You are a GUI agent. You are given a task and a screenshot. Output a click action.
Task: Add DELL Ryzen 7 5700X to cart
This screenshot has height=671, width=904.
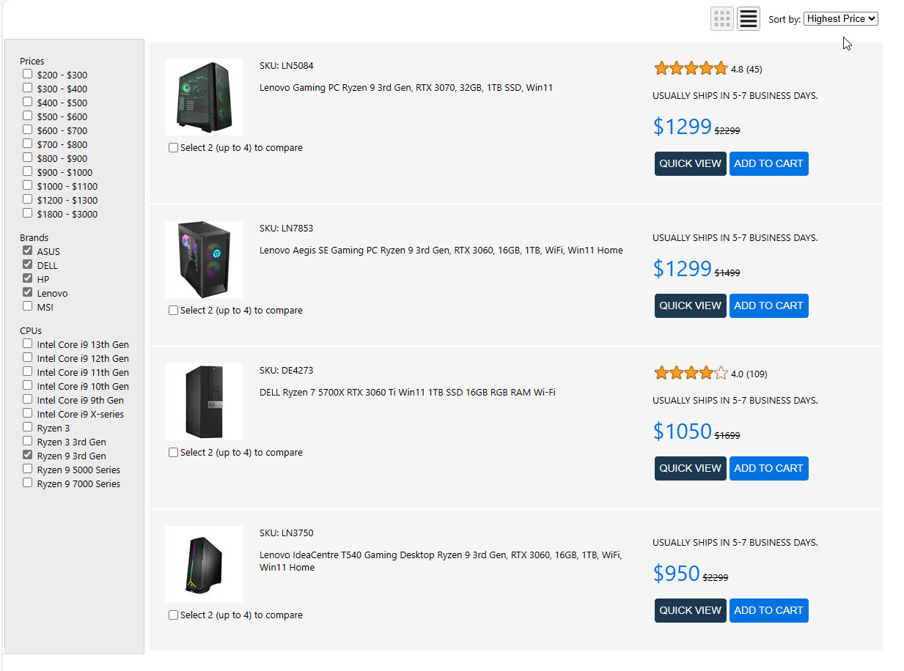pyautogui.click(x=768, y=469)
